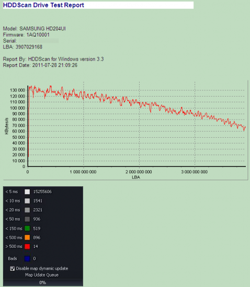250x287 pixels.
Task: Click the Map Update Queue 0% progress bar
Action: 43,282
